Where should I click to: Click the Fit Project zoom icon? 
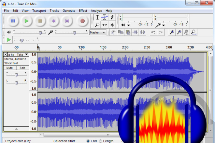click(193, 32)
